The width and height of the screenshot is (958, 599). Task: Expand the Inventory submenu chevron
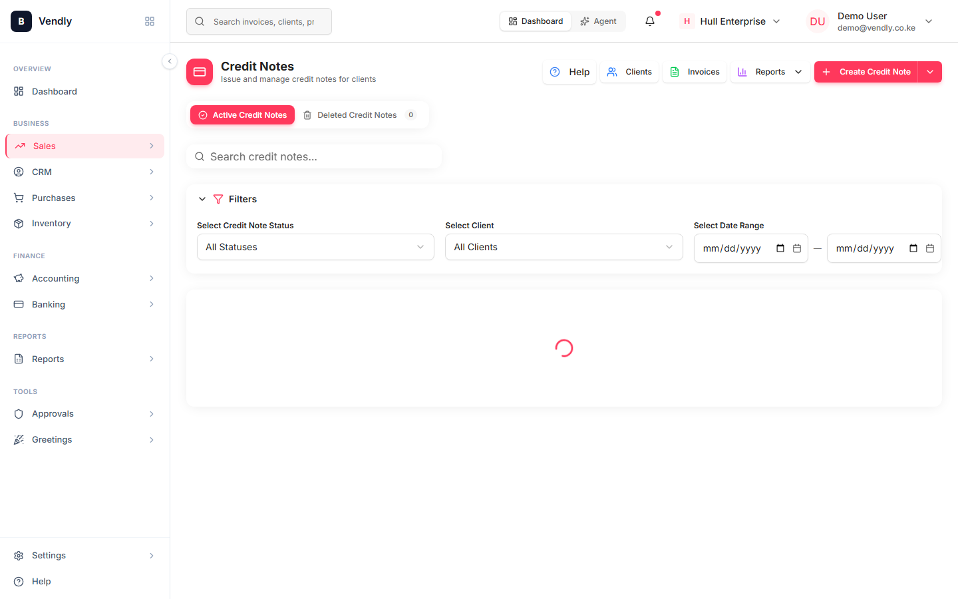coord(152,224)
